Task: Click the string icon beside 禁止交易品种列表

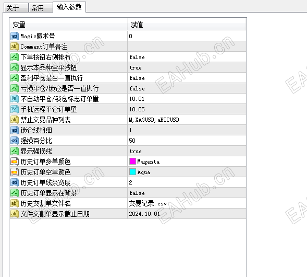Action: 15,120
